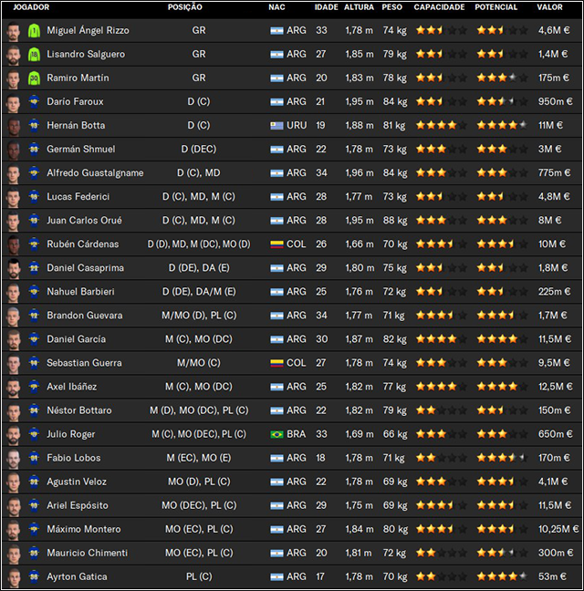
Task: Click Néstor Bottaro's position text
Action: point(199,410)
